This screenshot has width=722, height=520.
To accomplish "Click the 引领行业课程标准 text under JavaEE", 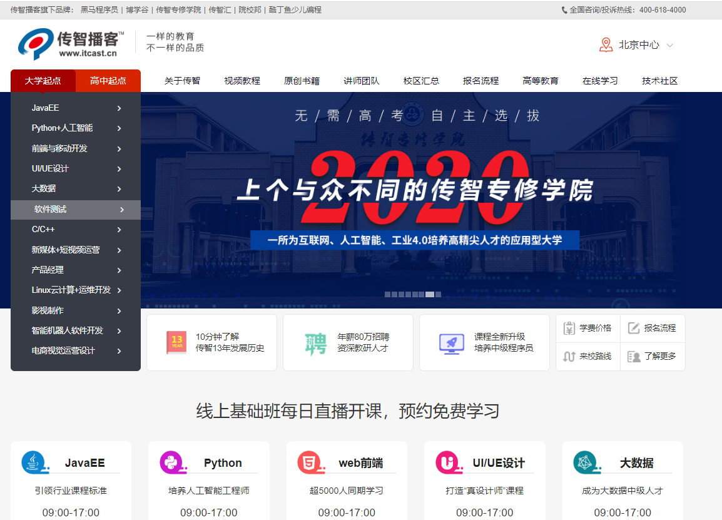I will point(71,491).
